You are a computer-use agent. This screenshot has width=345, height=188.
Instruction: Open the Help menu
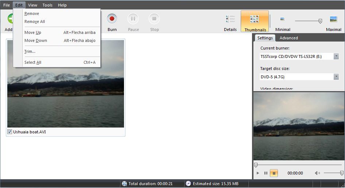[62, 5]
